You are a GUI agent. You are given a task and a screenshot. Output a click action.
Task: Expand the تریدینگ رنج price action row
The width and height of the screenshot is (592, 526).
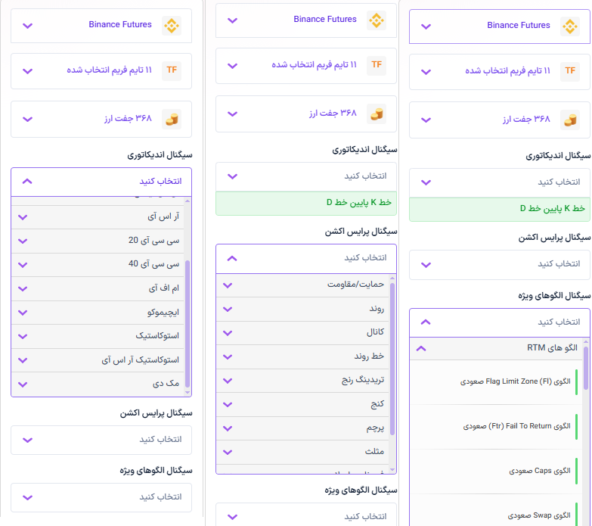point(302,381)
